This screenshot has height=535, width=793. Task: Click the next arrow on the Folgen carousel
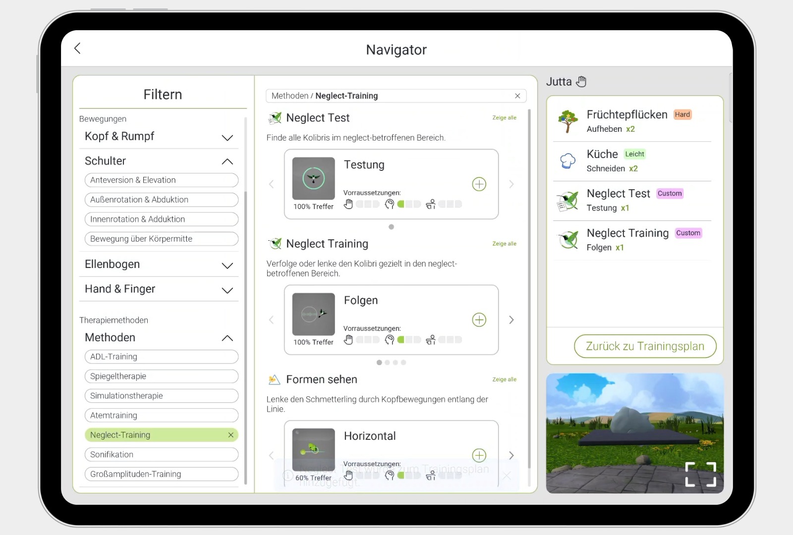(x=511, y=320)
